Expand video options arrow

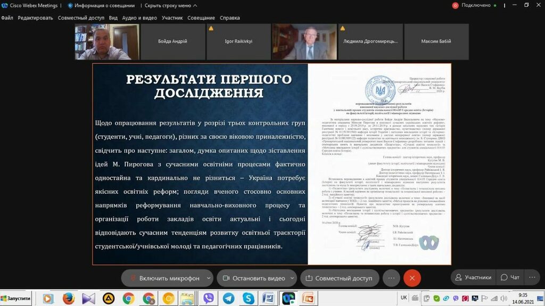coord(293,278)
